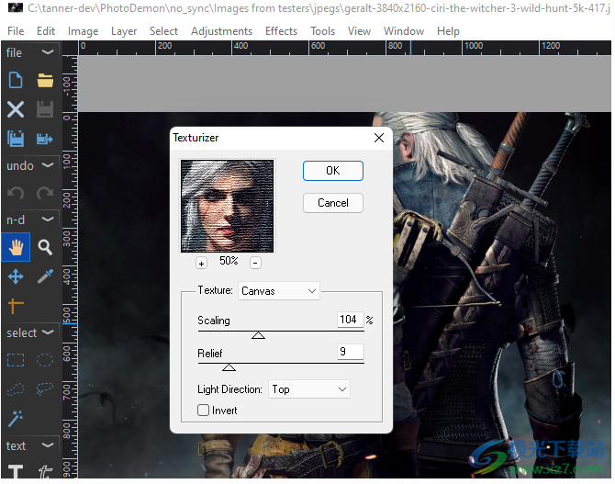
Task: Select the Lasso selection tool
Action: point(45,388)
